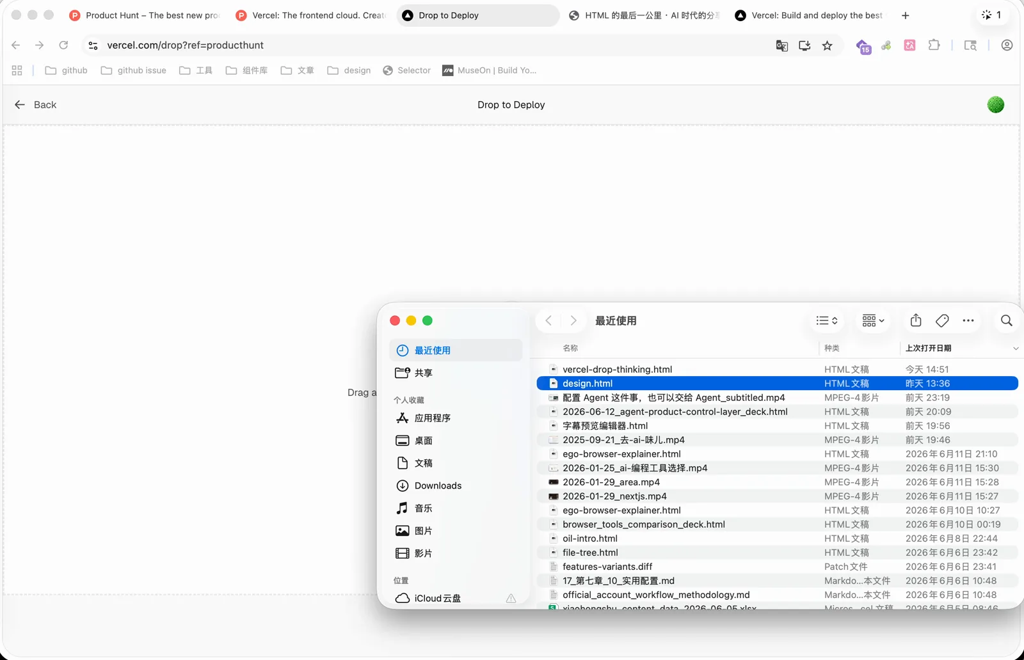Select iCloud云盘 in Finder sidebar
The image size is (1024, 660).
click(456, 599)
